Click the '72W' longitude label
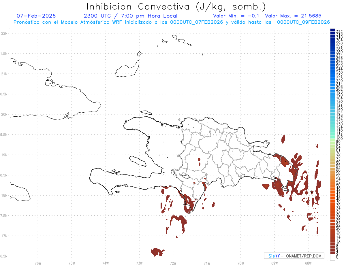Screen dimensions: 346x267 [173, 263]
